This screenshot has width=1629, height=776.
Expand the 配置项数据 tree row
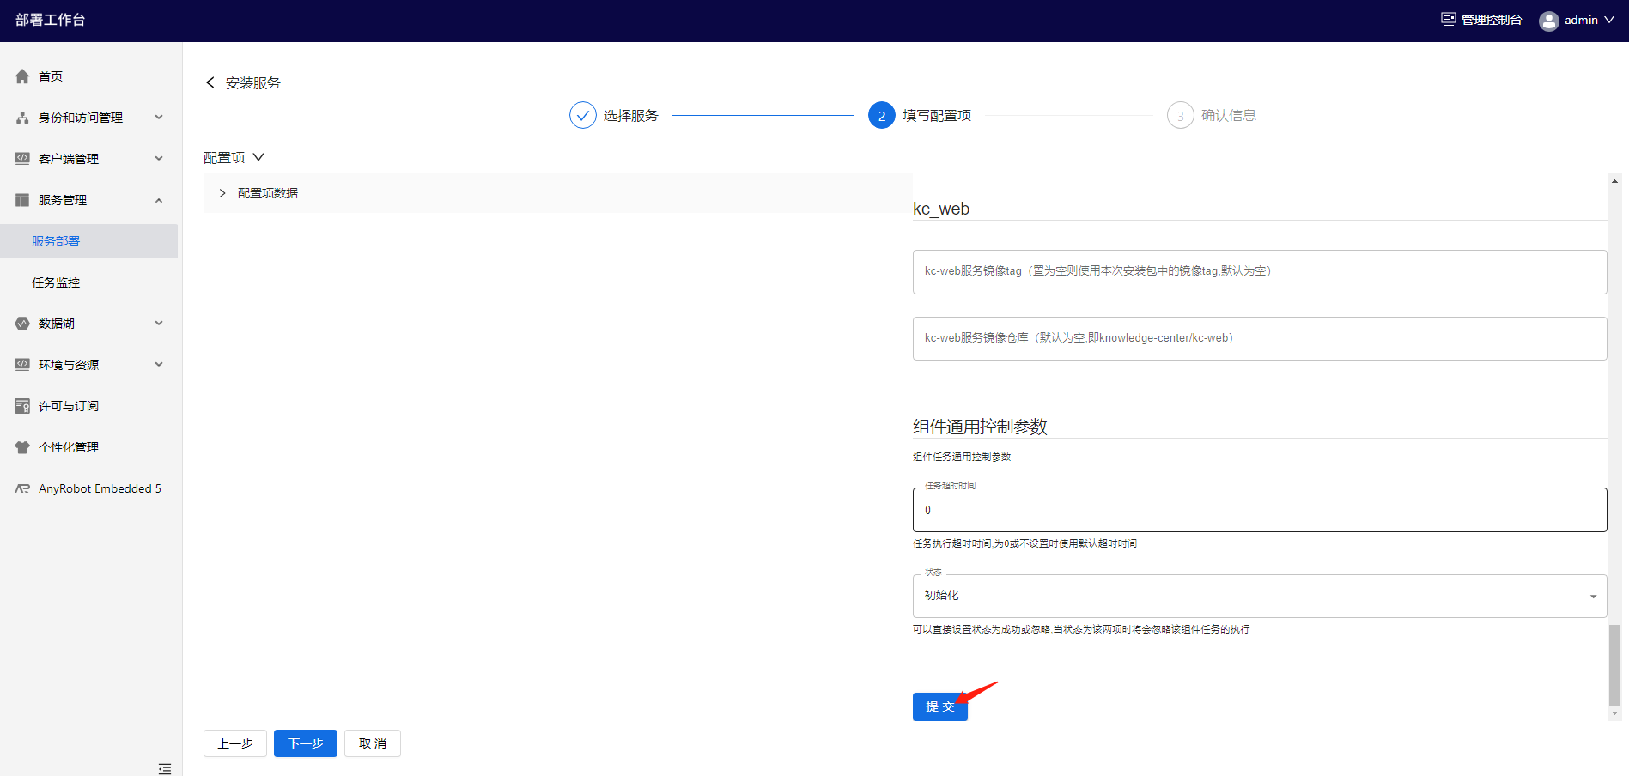[222, 193]
